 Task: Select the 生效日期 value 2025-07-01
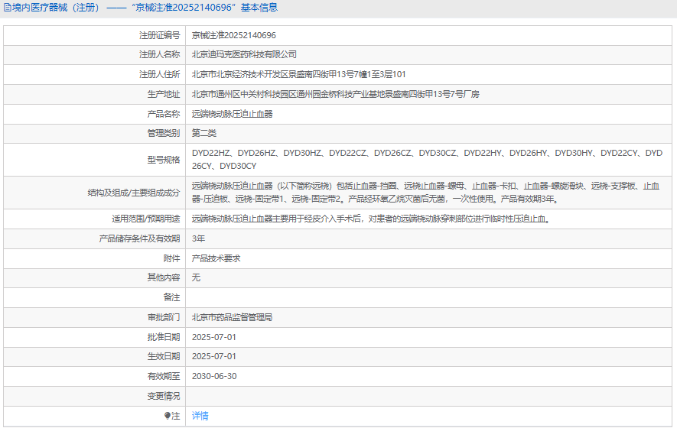(214, 356)
